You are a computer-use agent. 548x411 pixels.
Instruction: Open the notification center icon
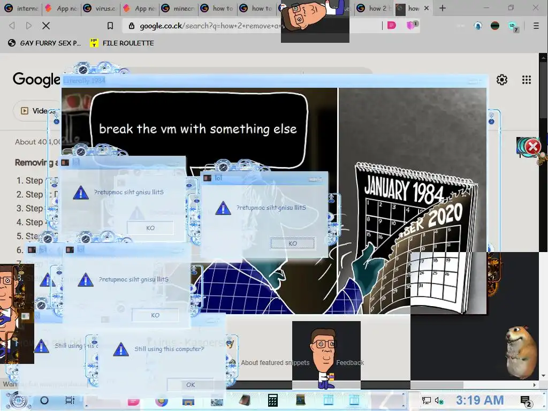(526, 401)
